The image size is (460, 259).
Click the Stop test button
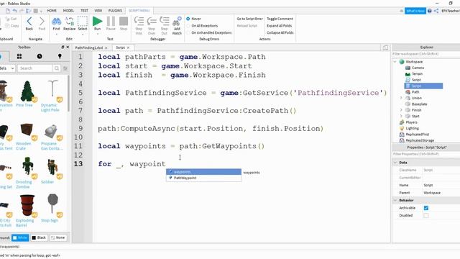(x=124, y=21)
